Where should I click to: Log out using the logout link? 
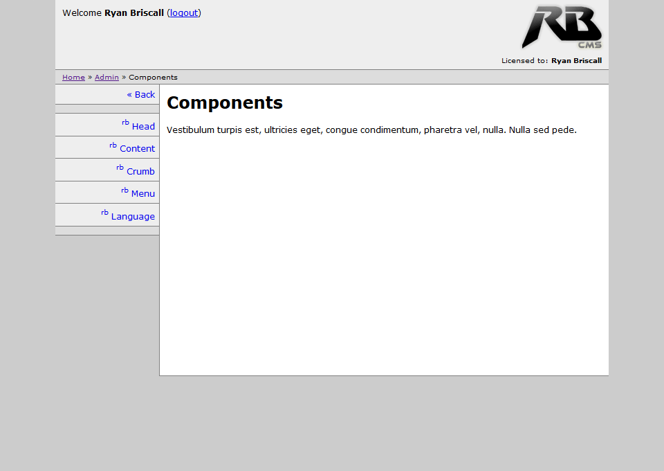click(x=183, y=13)
